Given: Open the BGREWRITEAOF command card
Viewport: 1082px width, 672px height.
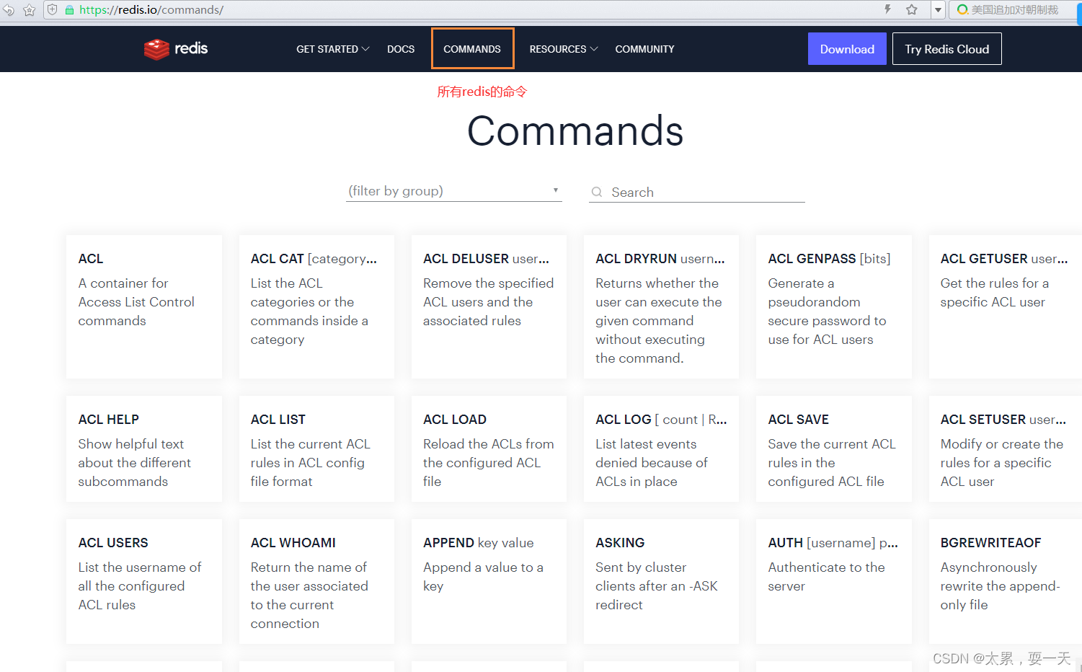Looking at the screenshot, I should [1006, 581].
